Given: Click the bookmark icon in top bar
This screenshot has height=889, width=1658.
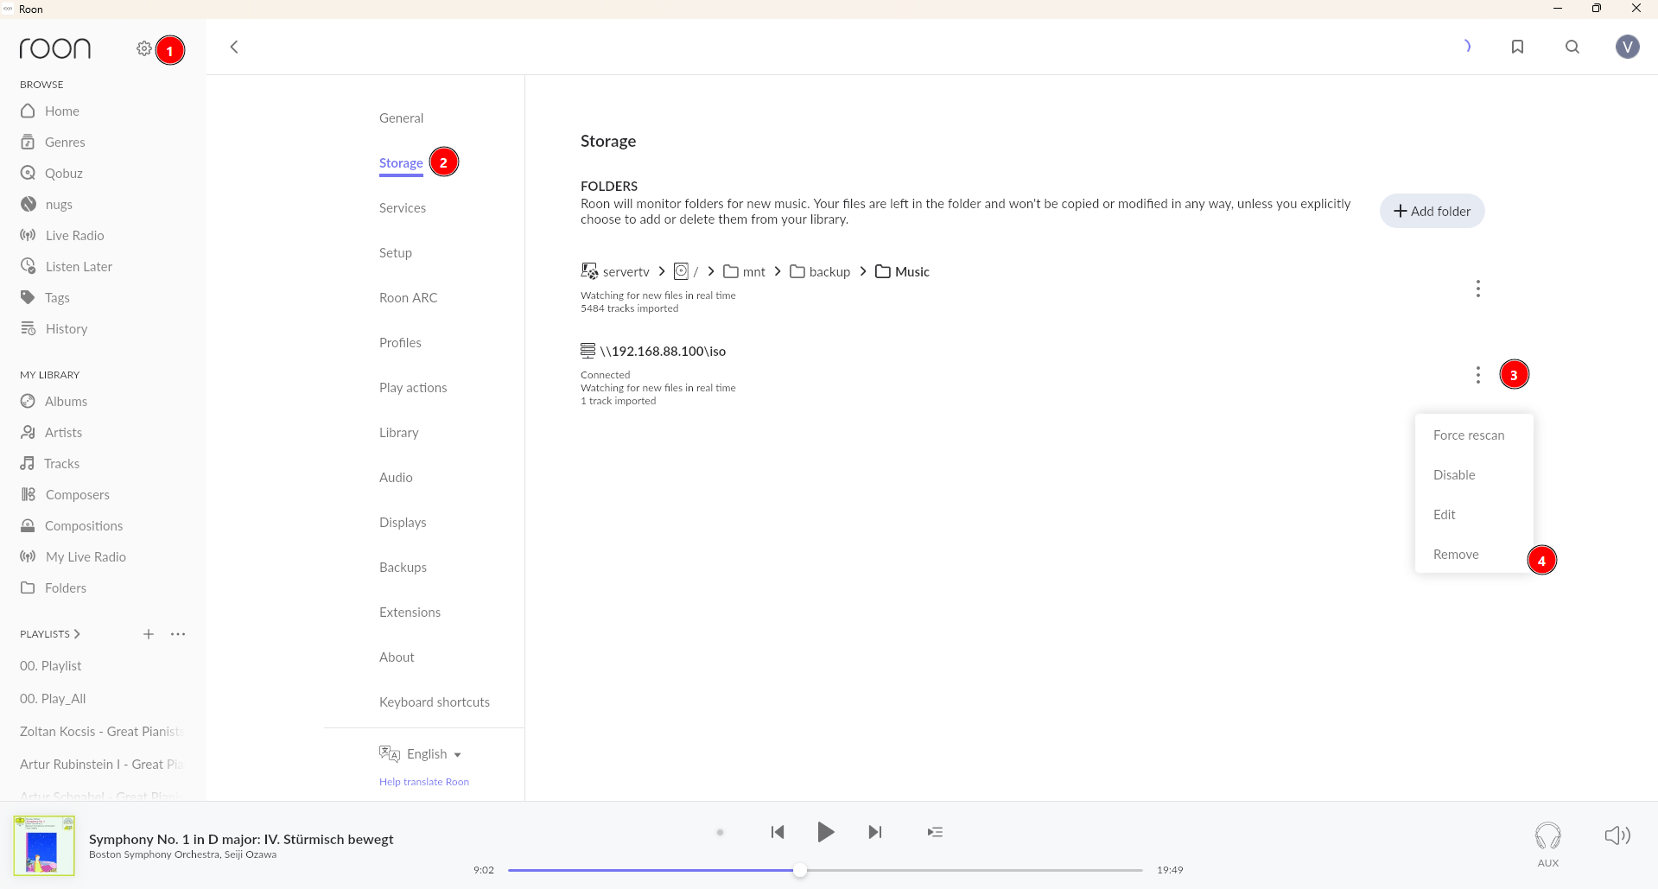Looking at the screenshot, I should [1517, 47].
